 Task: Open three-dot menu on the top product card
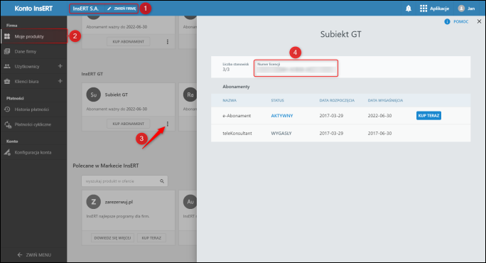pos(168,41)
